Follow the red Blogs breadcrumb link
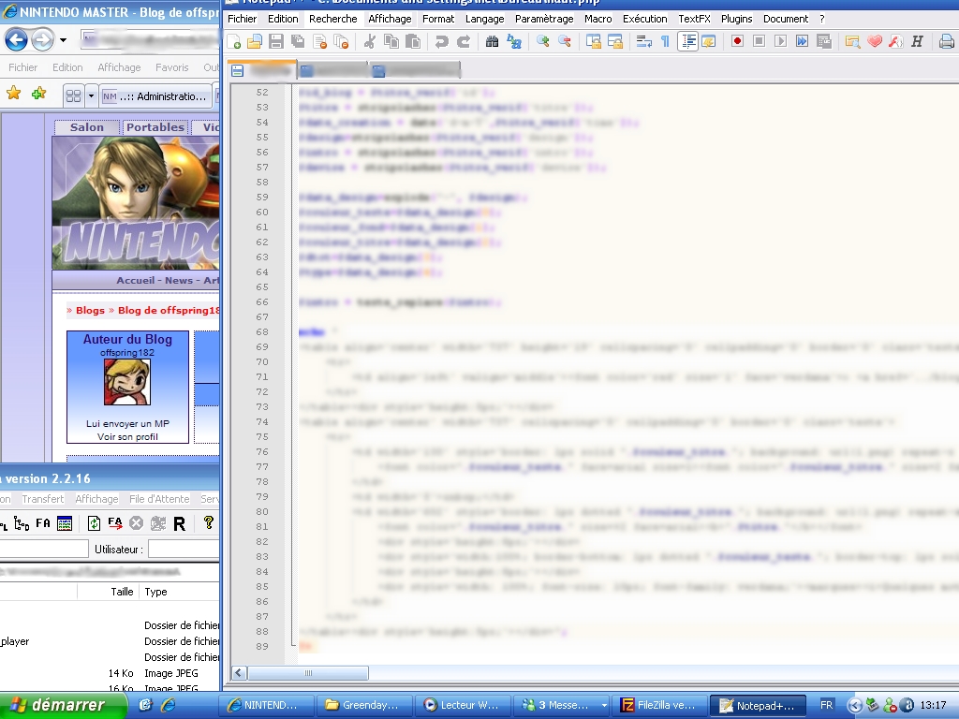This screenshot has height=719, width=959. (x=90, y=310)
